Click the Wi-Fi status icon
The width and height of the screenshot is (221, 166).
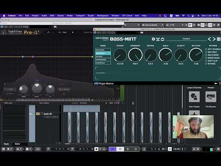[183, 16]
